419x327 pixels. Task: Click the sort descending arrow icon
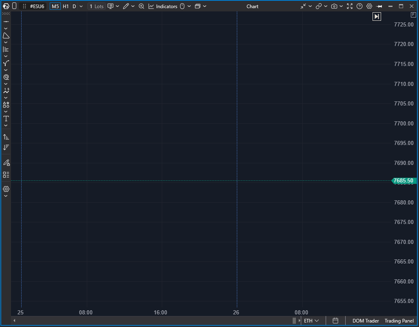click(6, 147)
